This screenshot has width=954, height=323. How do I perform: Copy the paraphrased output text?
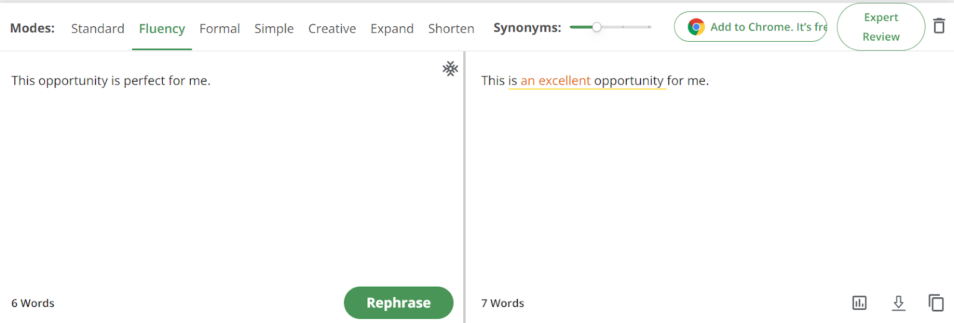(936, 303)
